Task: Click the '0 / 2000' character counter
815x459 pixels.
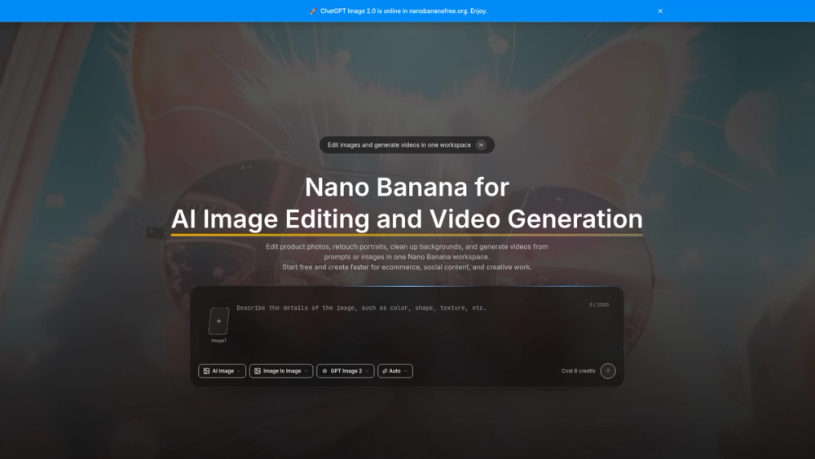Action: coord(599,305)
